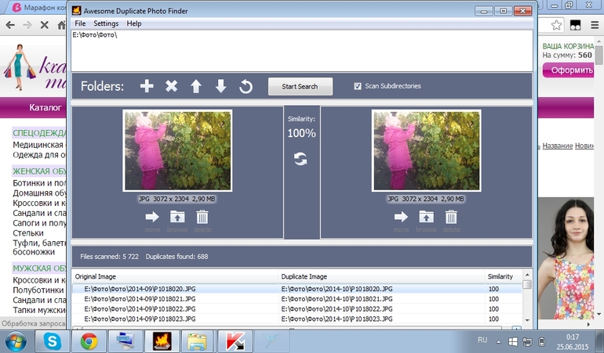The image size is (604, 353).
Task: Open Skype from the taskbar
Action: tap(53, 341)
